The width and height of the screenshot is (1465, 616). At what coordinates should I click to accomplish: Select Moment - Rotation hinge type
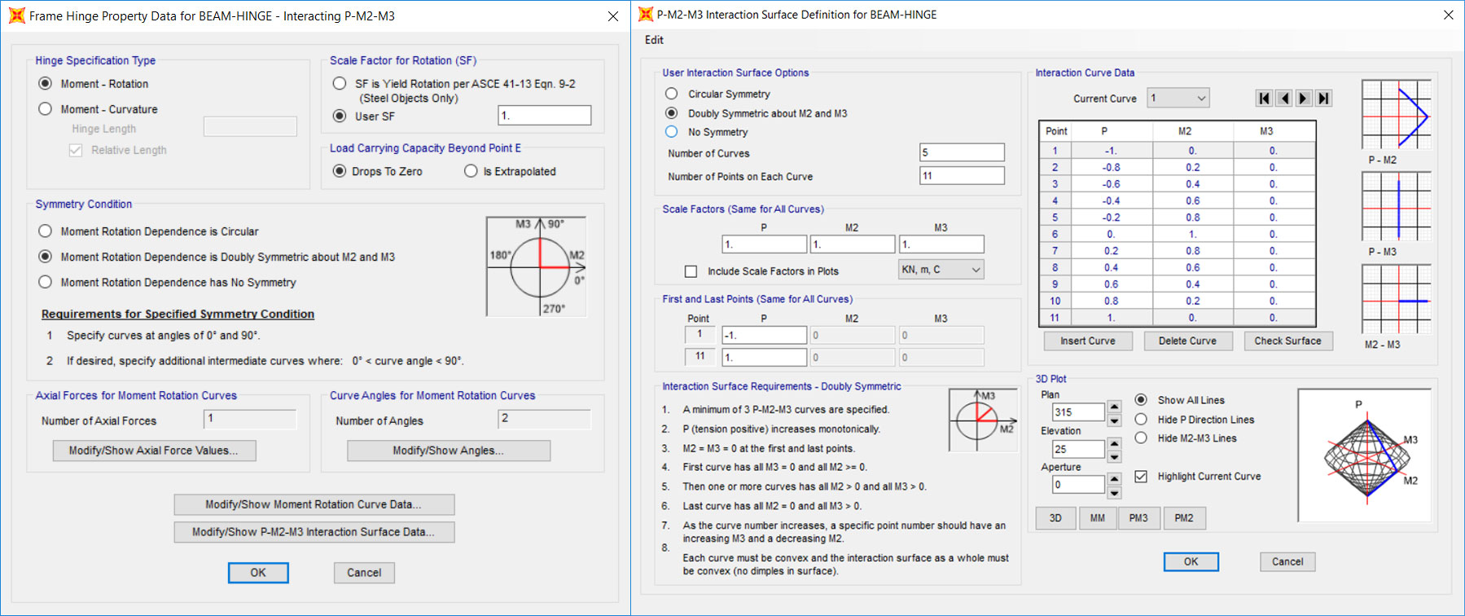click(x=46, y=84)
